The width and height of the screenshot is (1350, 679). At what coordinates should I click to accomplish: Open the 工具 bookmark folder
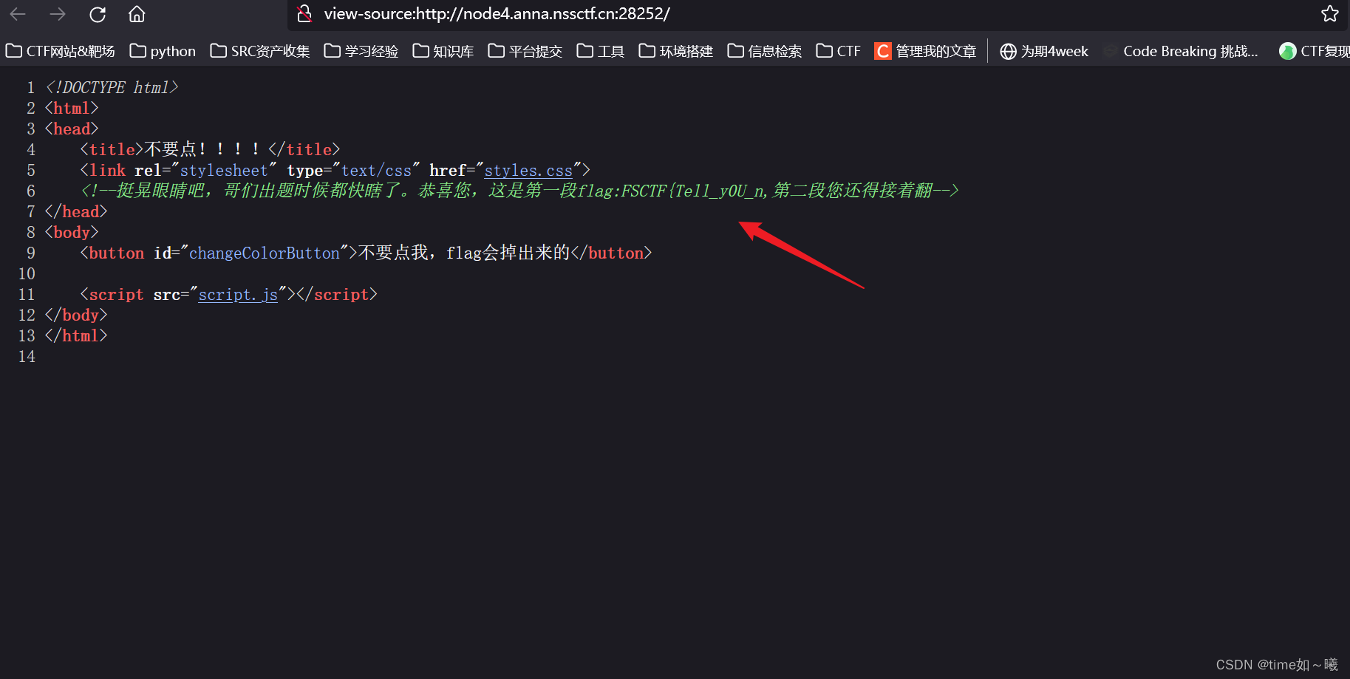(x=601, y=51)
